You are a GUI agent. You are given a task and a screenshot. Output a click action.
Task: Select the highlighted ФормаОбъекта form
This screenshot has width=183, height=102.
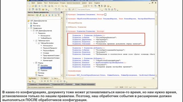(46, 68)
